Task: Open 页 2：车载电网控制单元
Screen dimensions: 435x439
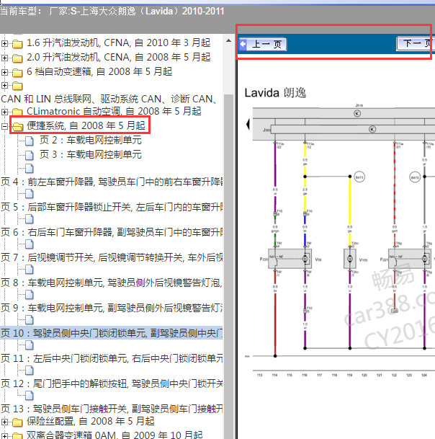Action: pyautogui.click(x=91, y=140)
